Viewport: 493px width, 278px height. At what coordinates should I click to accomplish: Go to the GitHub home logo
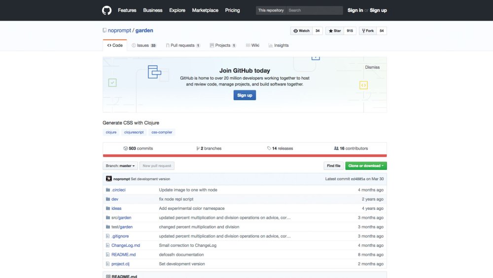click(x=106, y=10)
